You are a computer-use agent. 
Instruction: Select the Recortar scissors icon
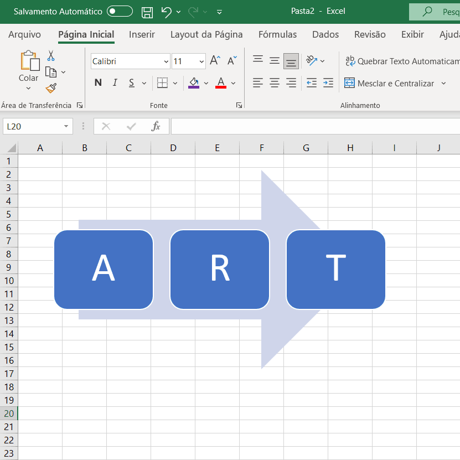pyautogui.click(x=51, y=55)
